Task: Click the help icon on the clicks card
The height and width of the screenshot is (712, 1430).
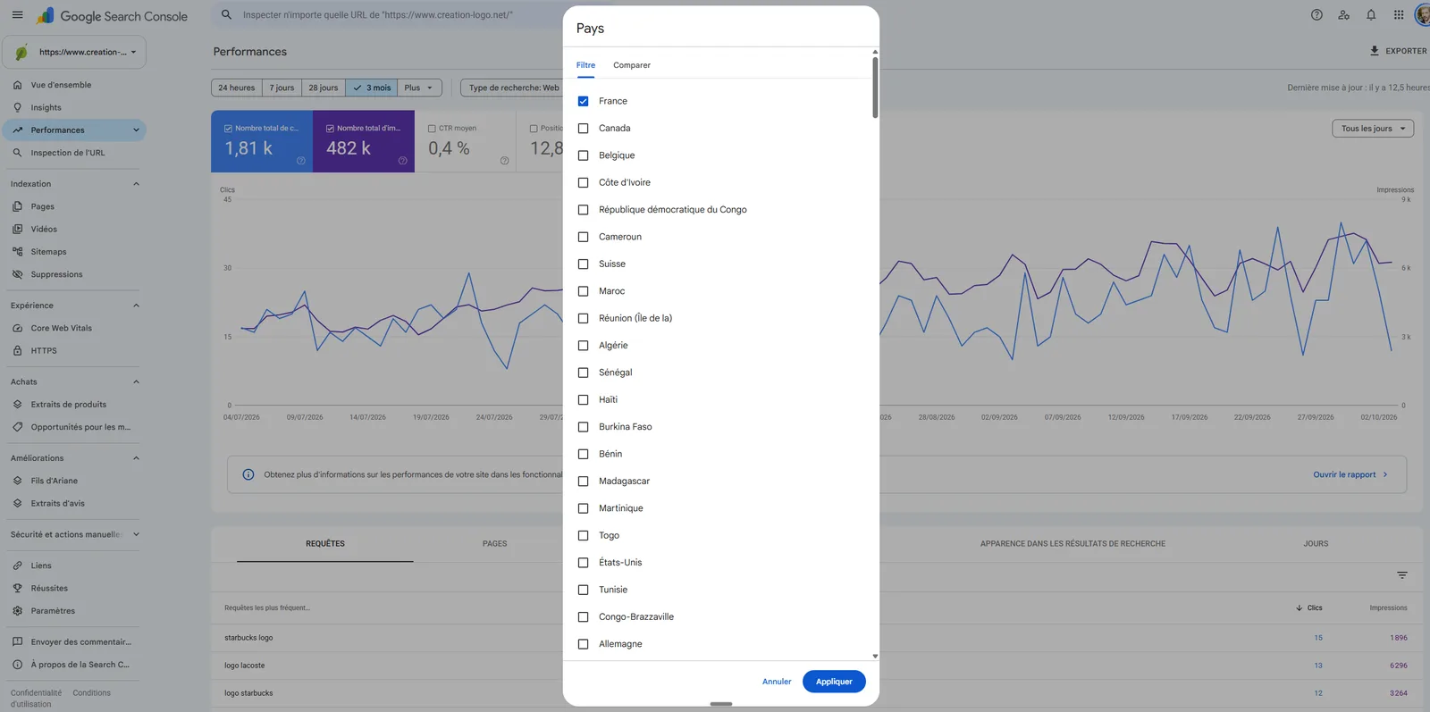Action: [301, 161]
